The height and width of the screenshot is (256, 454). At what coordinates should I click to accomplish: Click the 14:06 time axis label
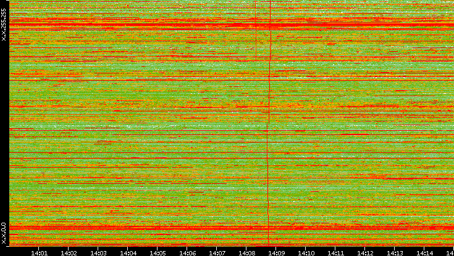pos(187,253)
